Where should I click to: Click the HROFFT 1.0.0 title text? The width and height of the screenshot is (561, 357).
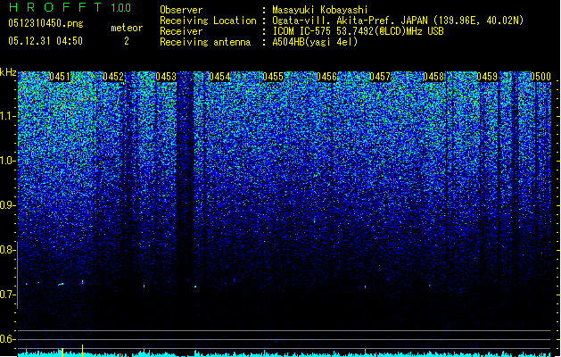click(x=70, y=7)
